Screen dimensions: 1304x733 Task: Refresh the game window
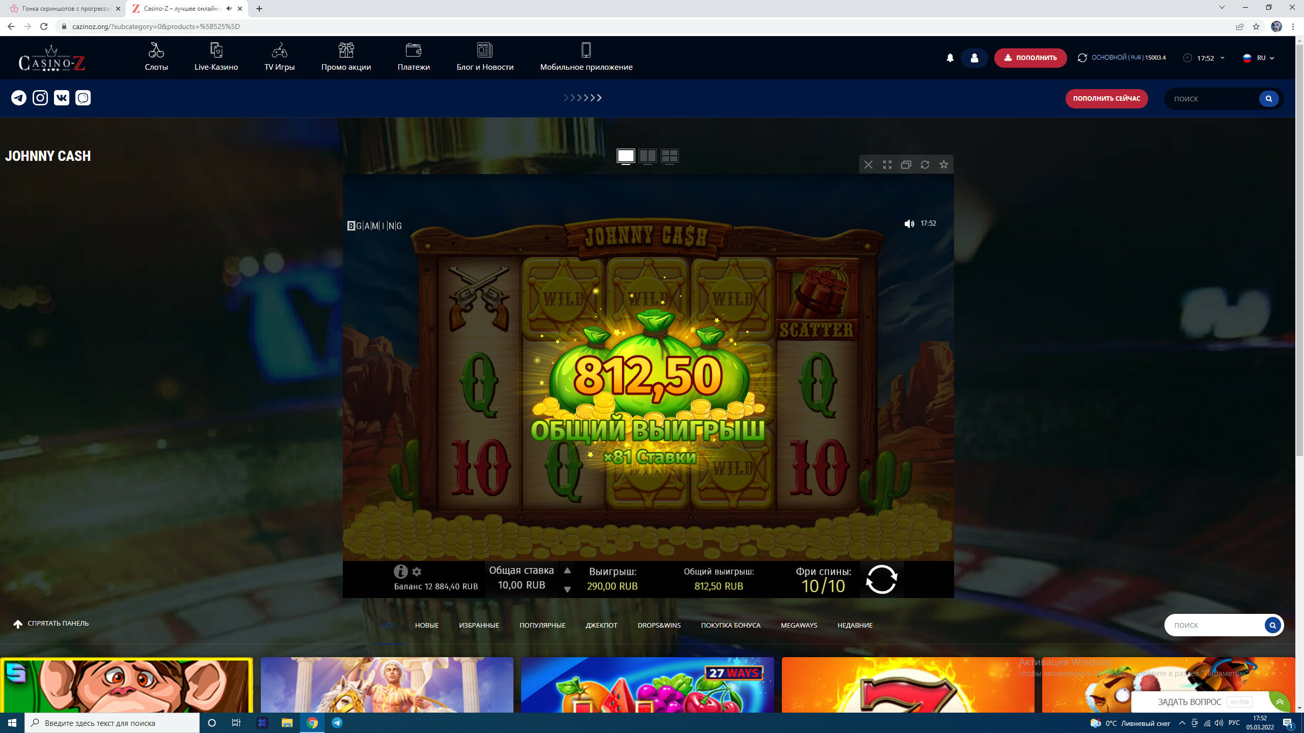925,164
